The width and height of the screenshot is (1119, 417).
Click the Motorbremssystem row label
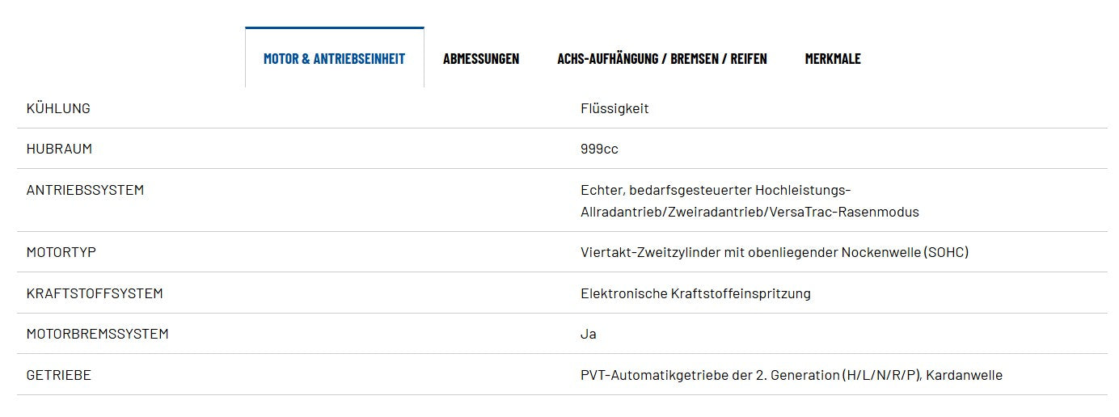[x=98, y=334]
